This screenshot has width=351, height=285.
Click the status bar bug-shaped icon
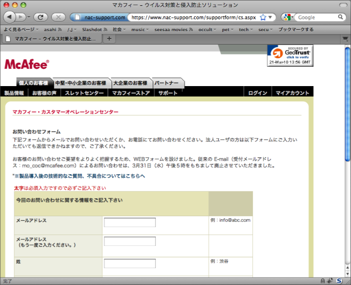[x=330, y=281]
